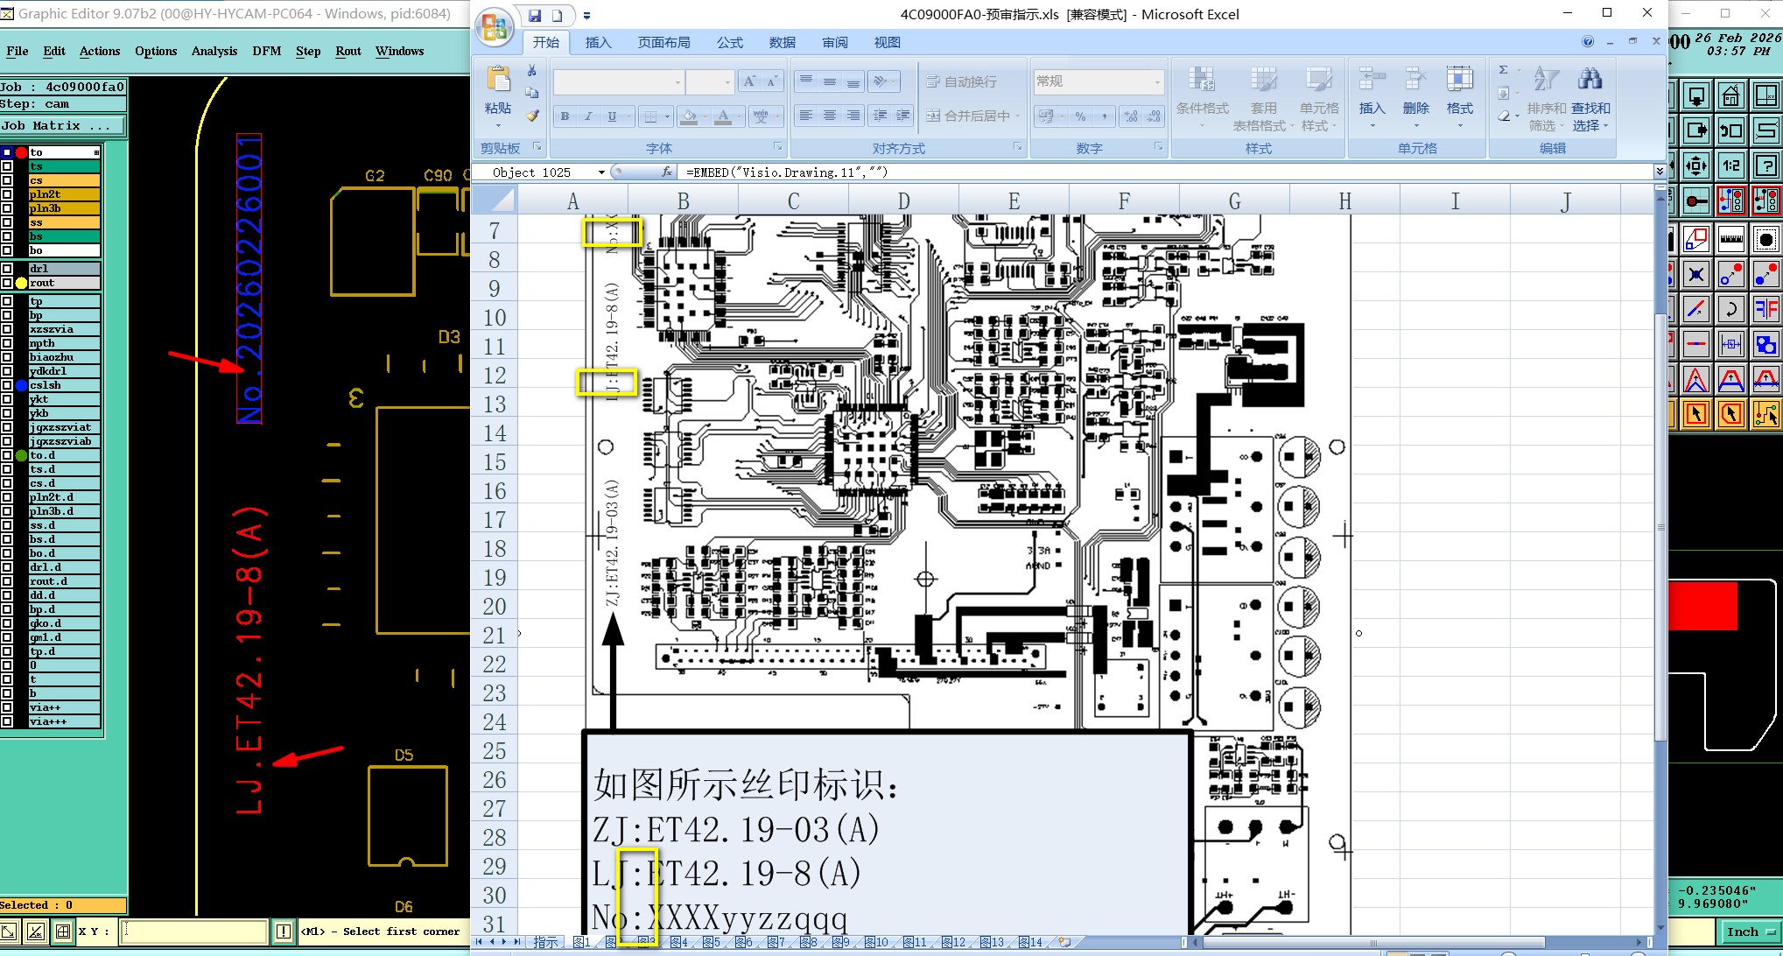Open the Name Box dropdown arrow

(x=601, y=172)
